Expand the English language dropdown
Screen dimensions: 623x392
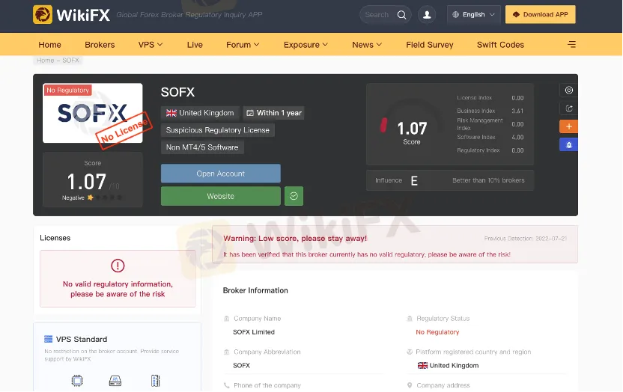click(474, 14)
